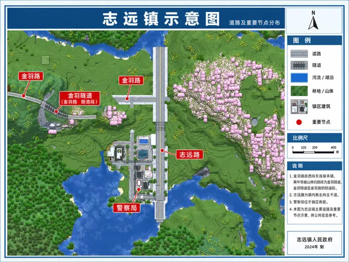The width and height of the screenshot is (349, 262).
Task: Click the western 金羽路 red label
Action: [x=31, y=76]
